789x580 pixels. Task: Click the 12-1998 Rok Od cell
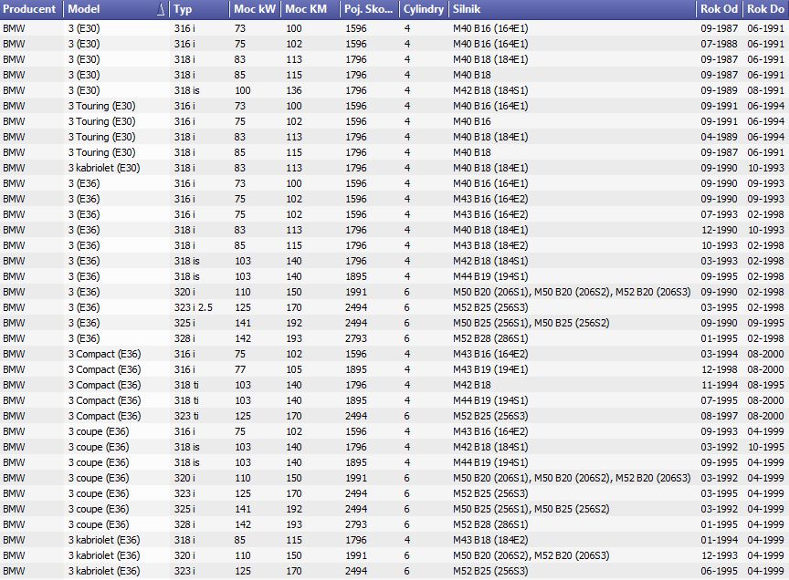click(719, 369)
